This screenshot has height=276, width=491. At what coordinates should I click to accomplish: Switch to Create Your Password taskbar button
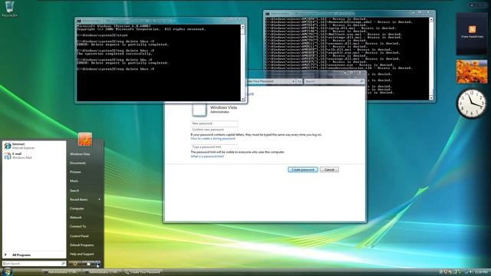coord(143,272)
